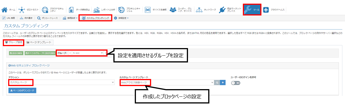Click the ページのダウンロード button

pyautogui.click(x=23, y=91)
